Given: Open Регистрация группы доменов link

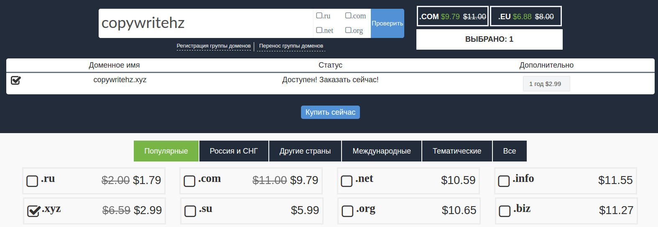Looking at the screenshot, I should pos(214,46).
